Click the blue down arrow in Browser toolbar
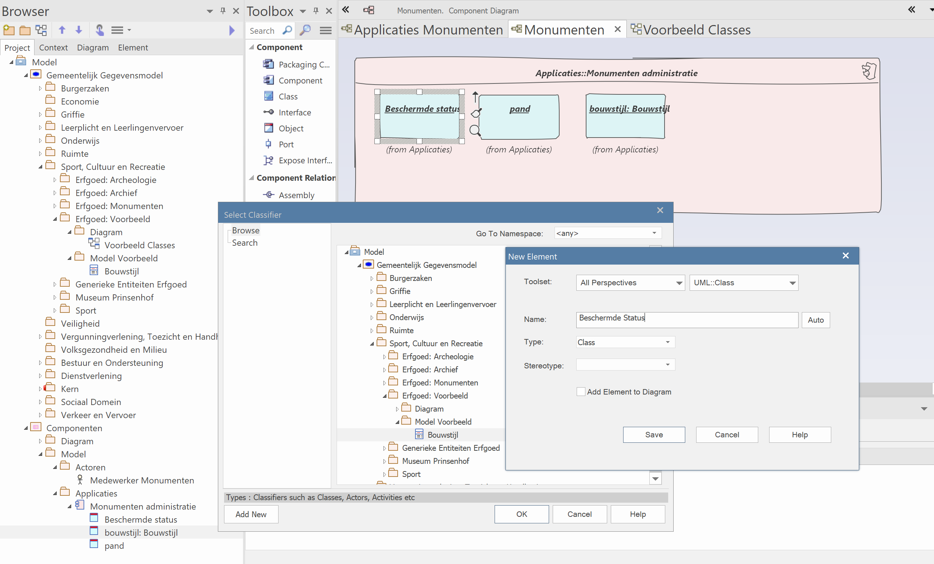 [x=79, y=30]
